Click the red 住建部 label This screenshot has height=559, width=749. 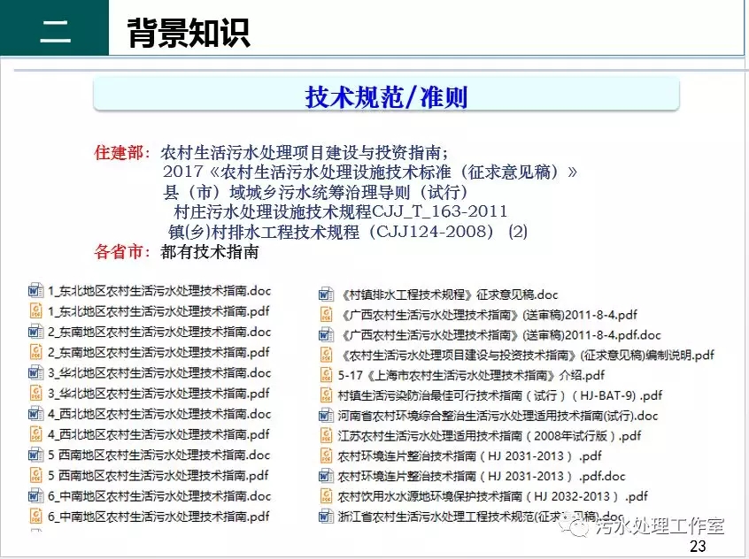pyautogui.click(x=121, y=151)
